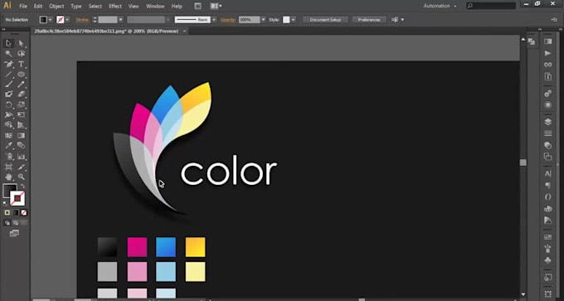Open the Arrange Documents dropdown
564x301 pixels.
[x=216, y=6]
